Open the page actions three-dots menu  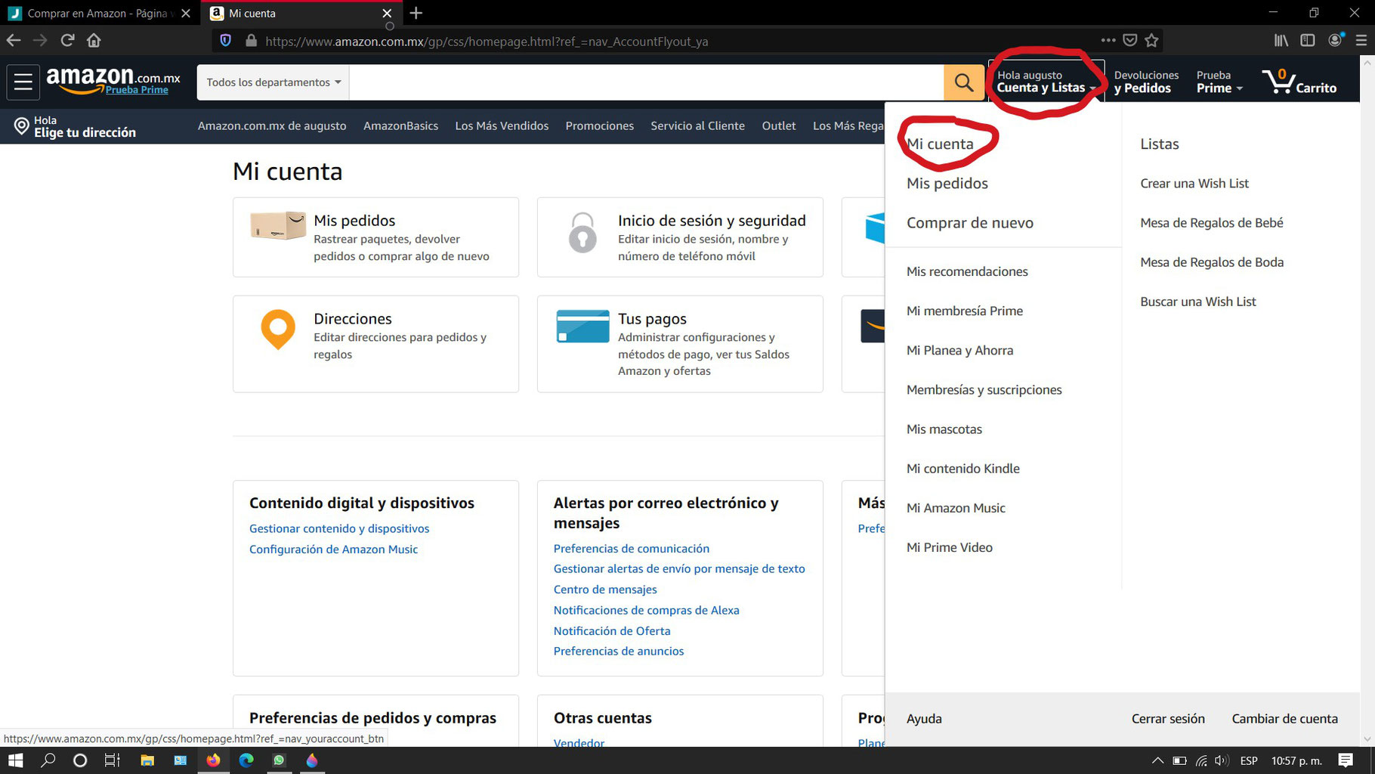[x=1108, y=40]
